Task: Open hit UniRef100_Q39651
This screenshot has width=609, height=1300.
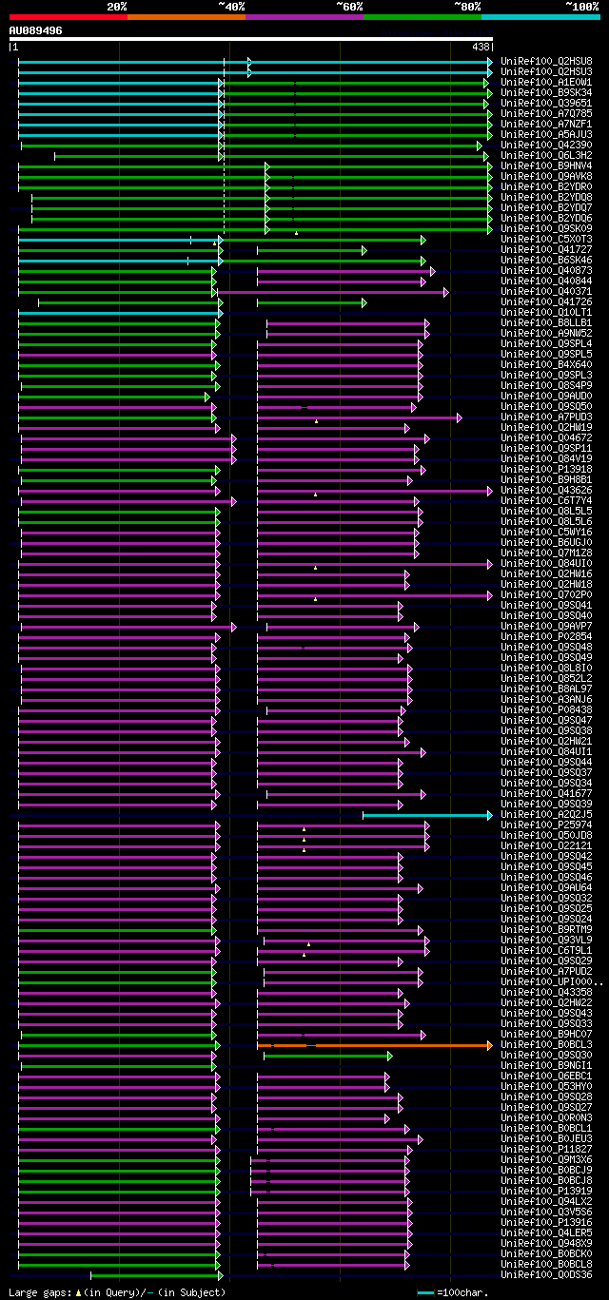Action: click(546, 103)
